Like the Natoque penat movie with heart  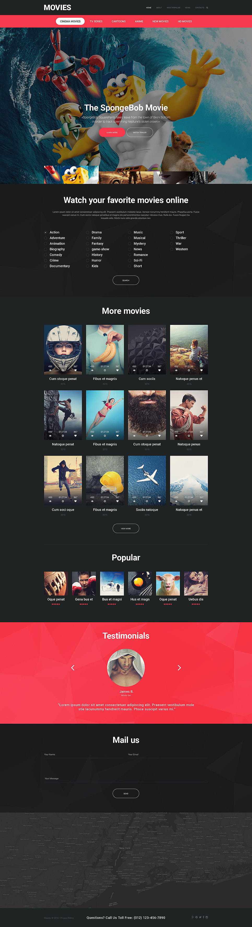(75, 436)
